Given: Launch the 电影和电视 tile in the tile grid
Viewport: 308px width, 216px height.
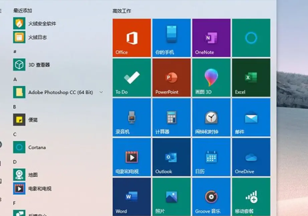Looking at the screenshot, I should point(132,157).
